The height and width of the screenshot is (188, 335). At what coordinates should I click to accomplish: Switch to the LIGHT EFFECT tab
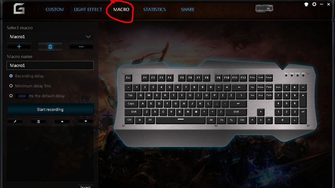click(88, 9)
